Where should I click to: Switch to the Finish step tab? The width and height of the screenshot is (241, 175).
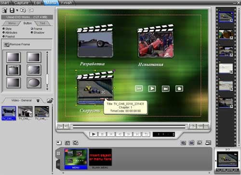pos(67,3)
